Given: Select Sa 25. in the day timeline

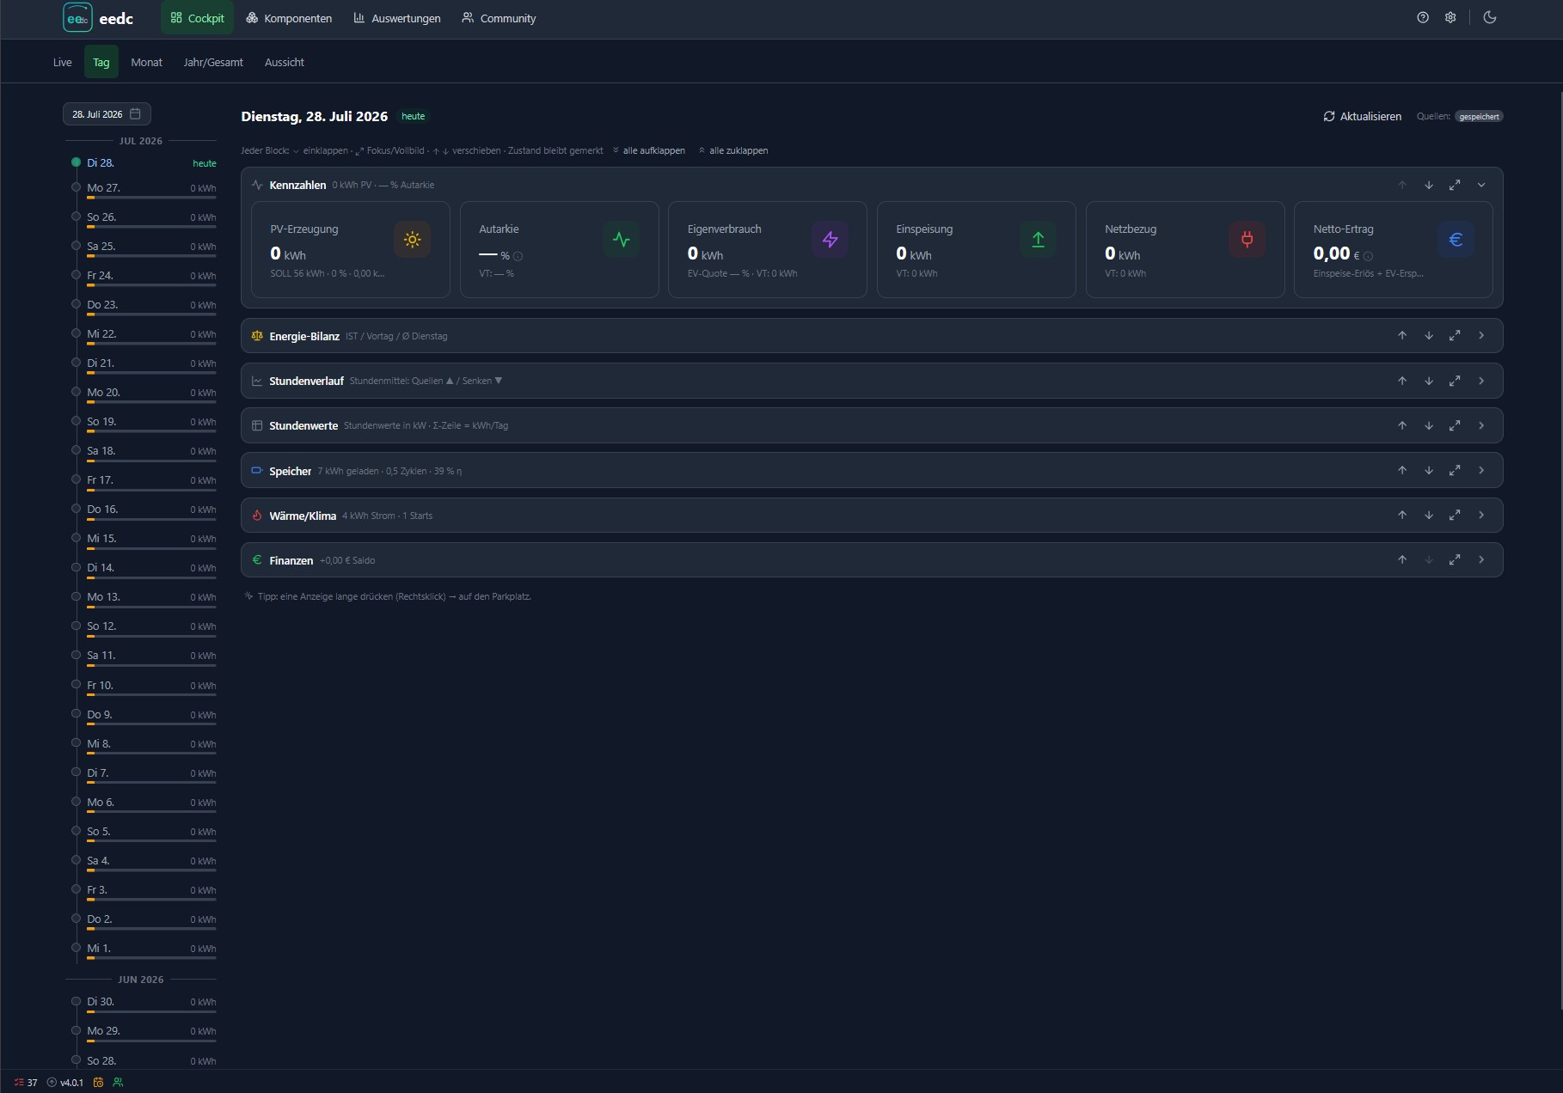Looking at the screenshot, I should click(x=144, y=247).
